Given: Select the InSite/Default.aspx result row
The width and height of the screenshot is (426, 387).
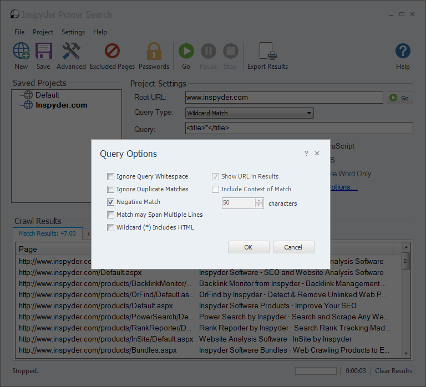Looking at the screenshot, I should coord(209,339).
